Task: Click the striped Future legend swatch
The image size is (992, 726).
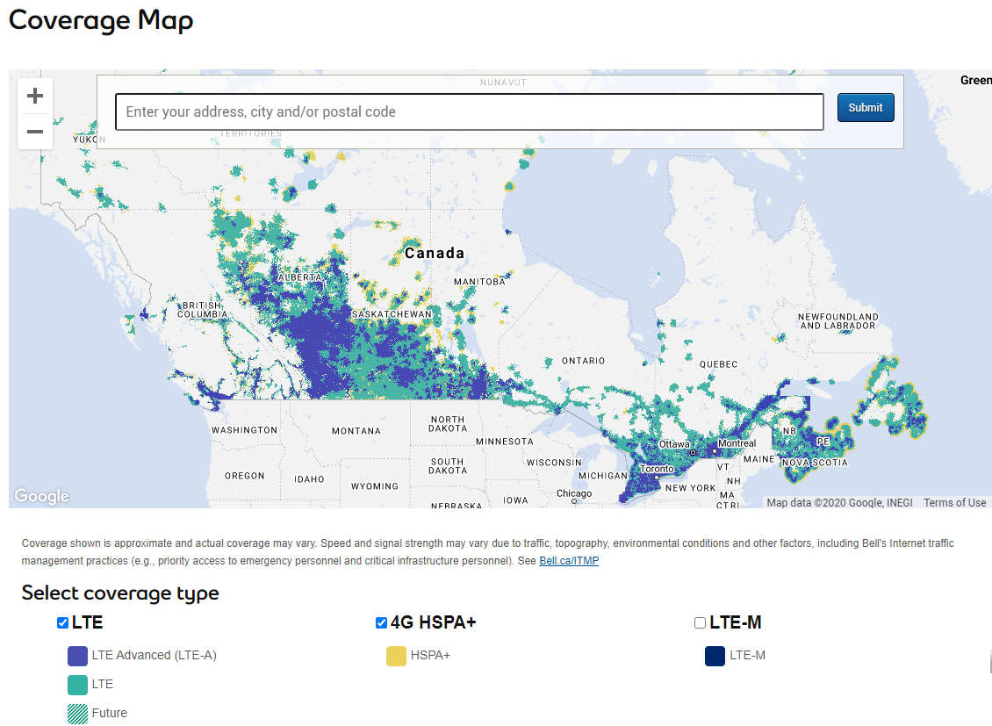Action: 77,714
